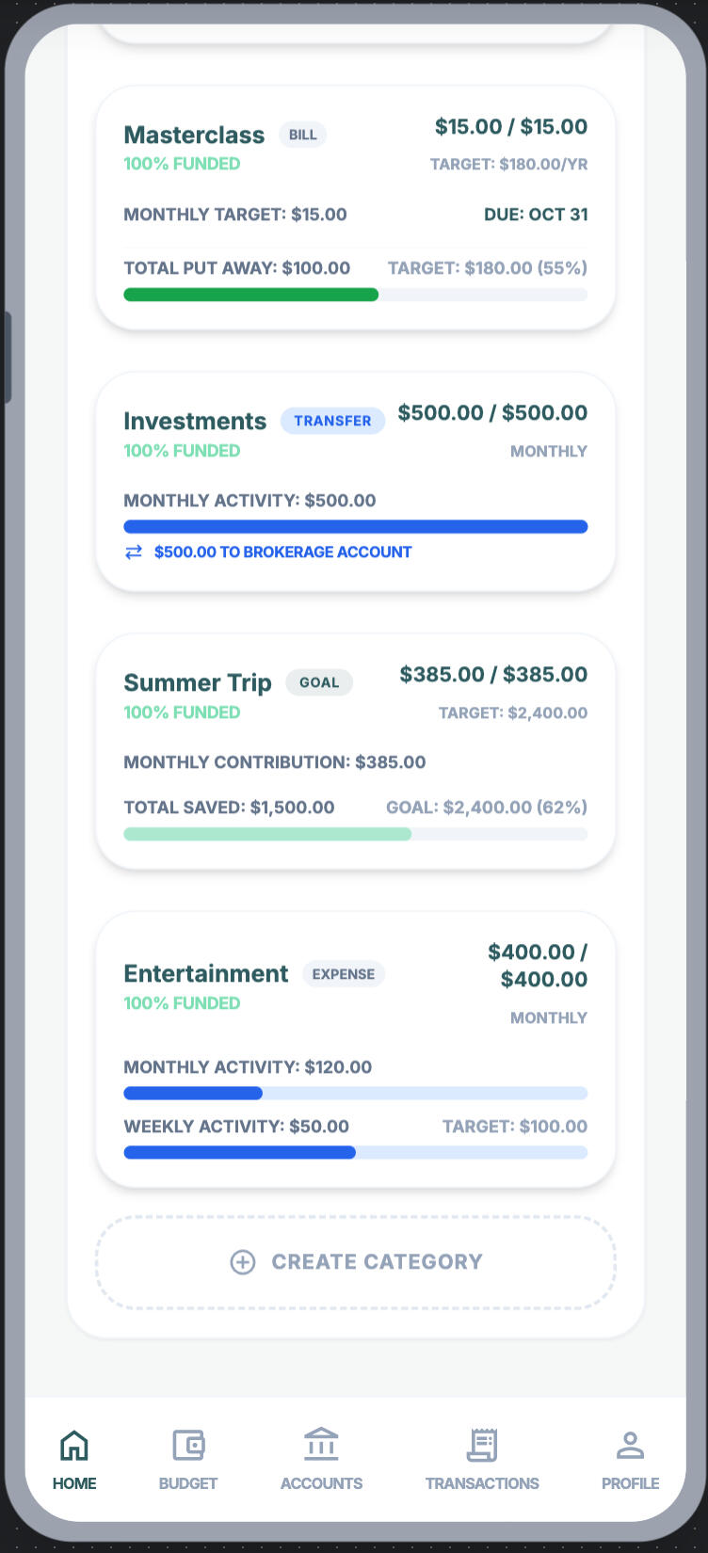Screen dimensions: 708x1553
Task: Click the transfer arrows icon under Investments
Action: [x=134, y=552]
